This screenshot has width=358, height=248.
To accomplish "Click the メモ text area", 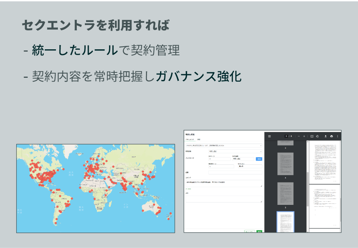I will (224, 199).
